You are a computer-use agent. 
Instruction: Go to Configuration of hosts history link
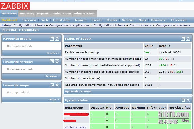click(x=29, y=25)
